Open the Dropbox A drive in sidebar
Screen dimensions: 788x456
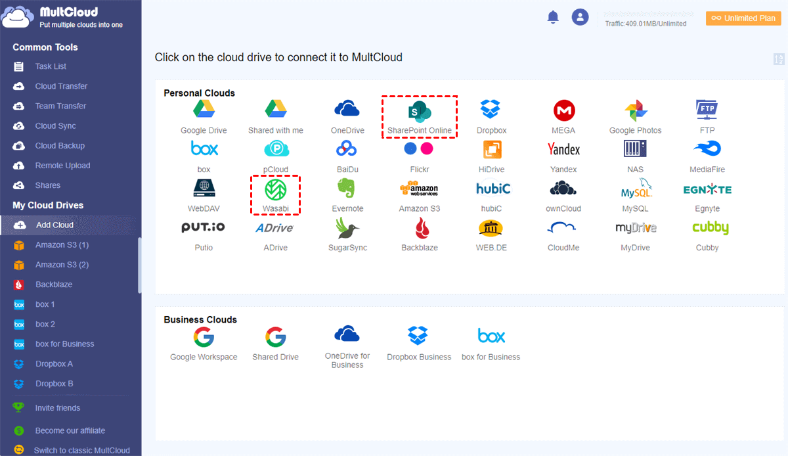[54, 363]
